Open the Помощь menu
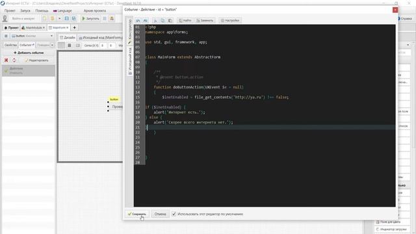This screenshot has width=416, height=234. 42,10
